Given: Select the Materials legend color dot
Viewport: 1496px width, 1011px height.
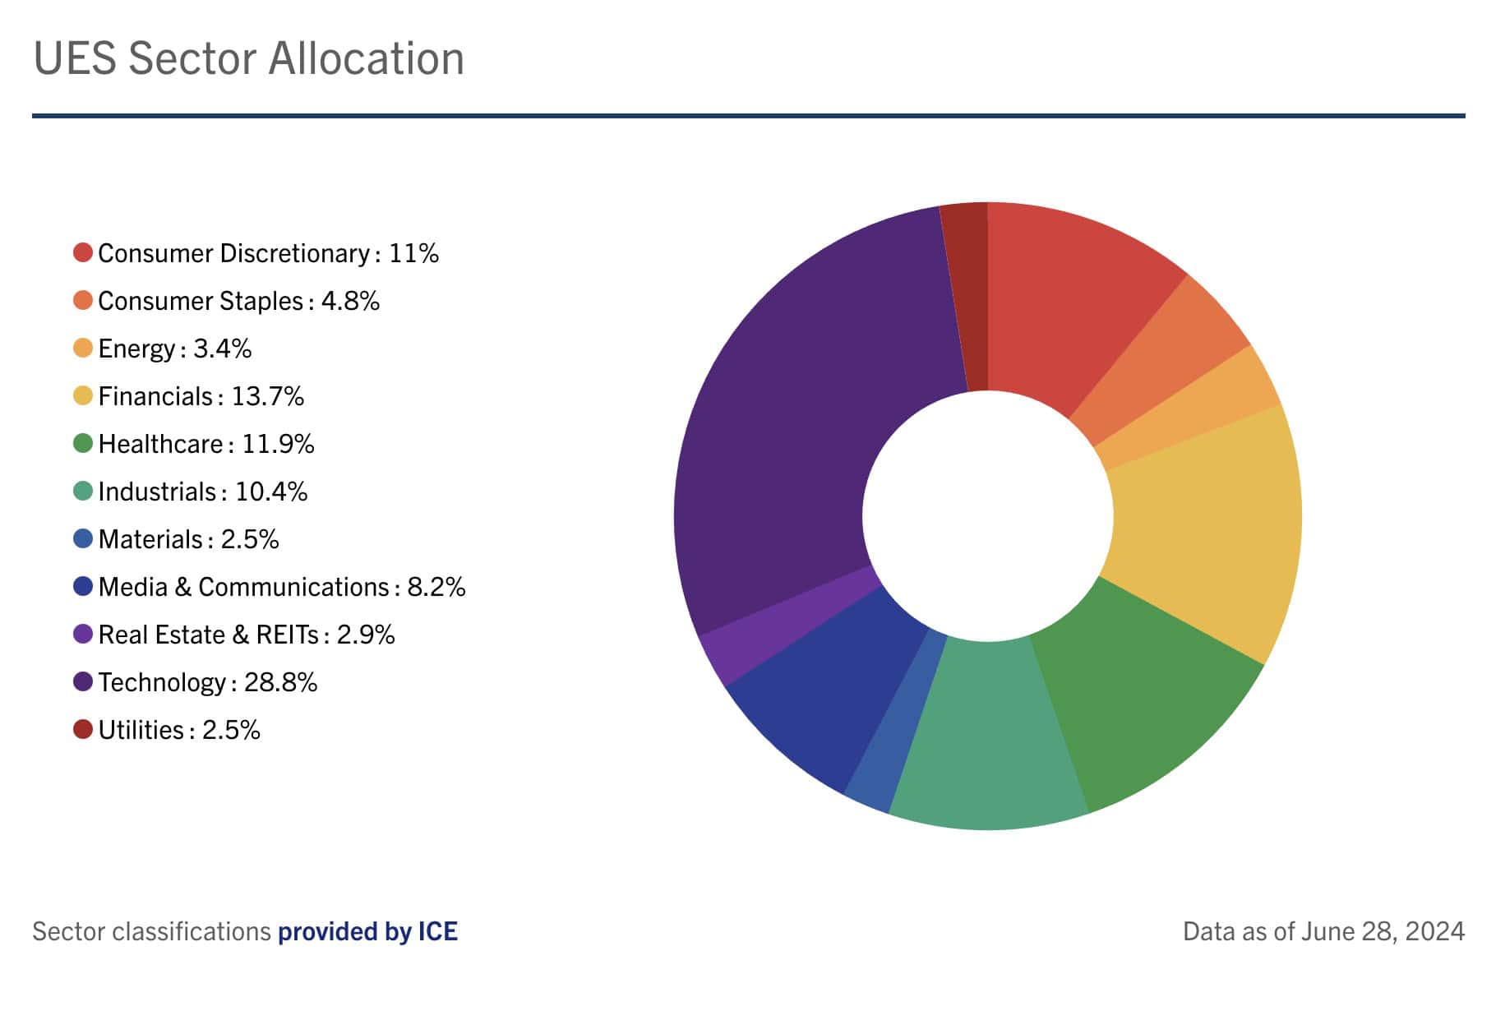Looking at the screenshot, I should point(82,538).
